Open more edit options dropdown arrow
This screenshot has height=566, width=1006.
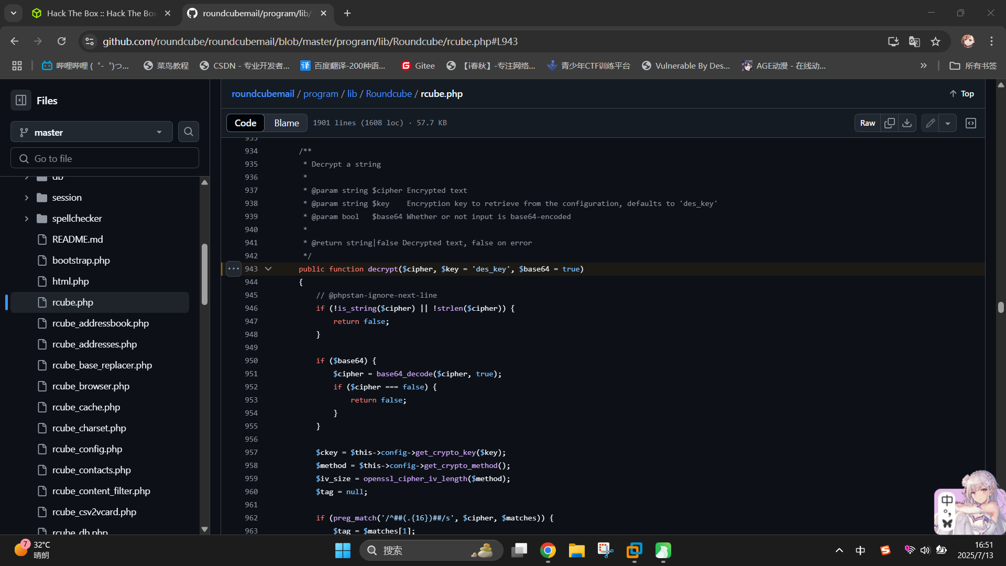coord(947,123)
